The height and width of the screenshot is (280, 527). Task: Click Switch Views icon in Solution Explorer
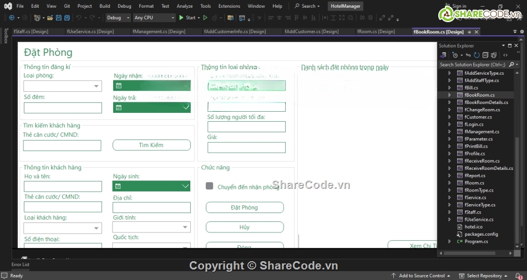click(443, 55)
